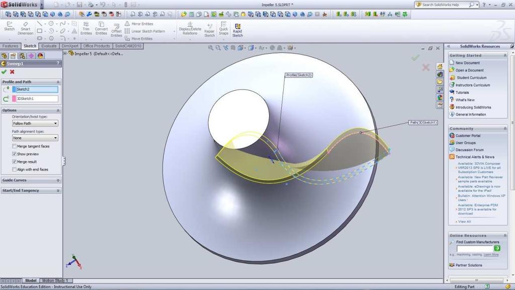Click the Repair Sketch tool

pyautogui.click(x=209, y=30)
